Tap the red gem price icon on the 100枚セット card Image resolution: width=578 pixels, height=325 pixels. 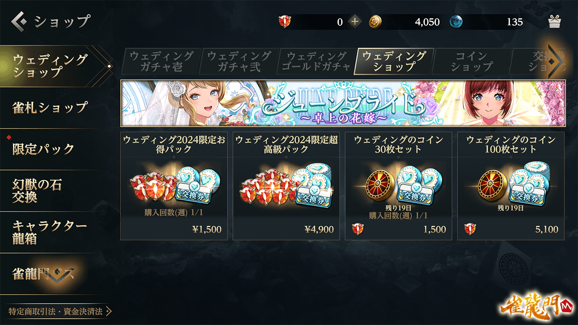tap(470, 229)
